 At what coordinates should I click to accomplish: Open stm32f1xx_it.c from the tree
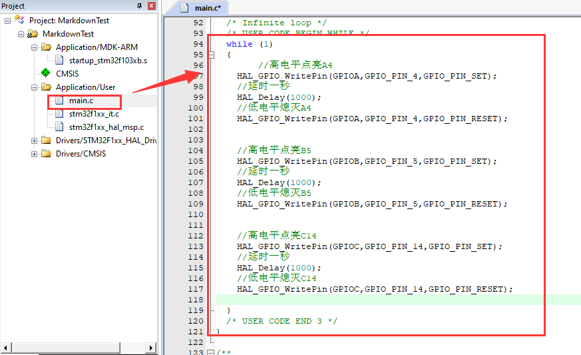coord(94,114)
